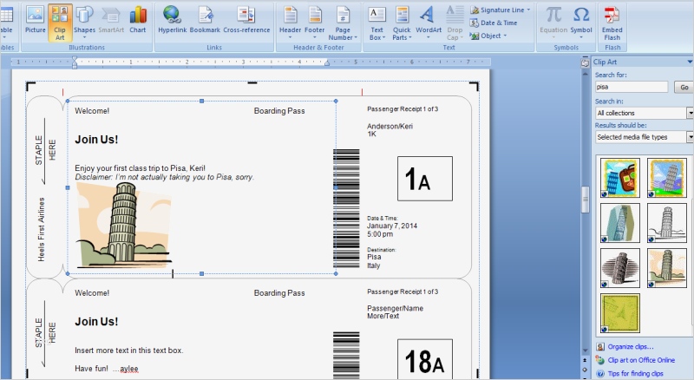Viewport: 694px width, 380px height.
Task: Open the Object dropdown arrow
Action: [x=505, y=36]
